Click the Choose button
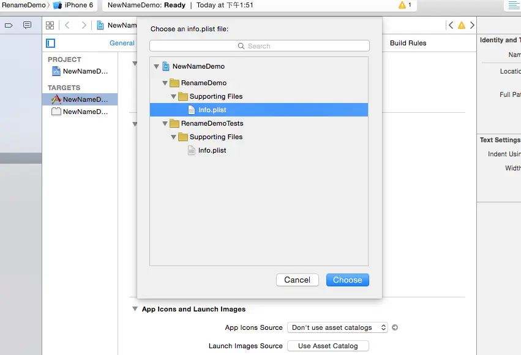Image resolution: width=521 pixels, height=355 pixels. point(347,280)
